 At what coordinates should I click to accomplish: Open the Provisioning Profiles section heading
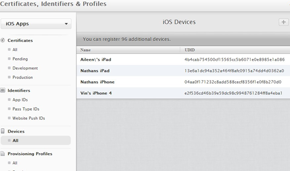30,154
